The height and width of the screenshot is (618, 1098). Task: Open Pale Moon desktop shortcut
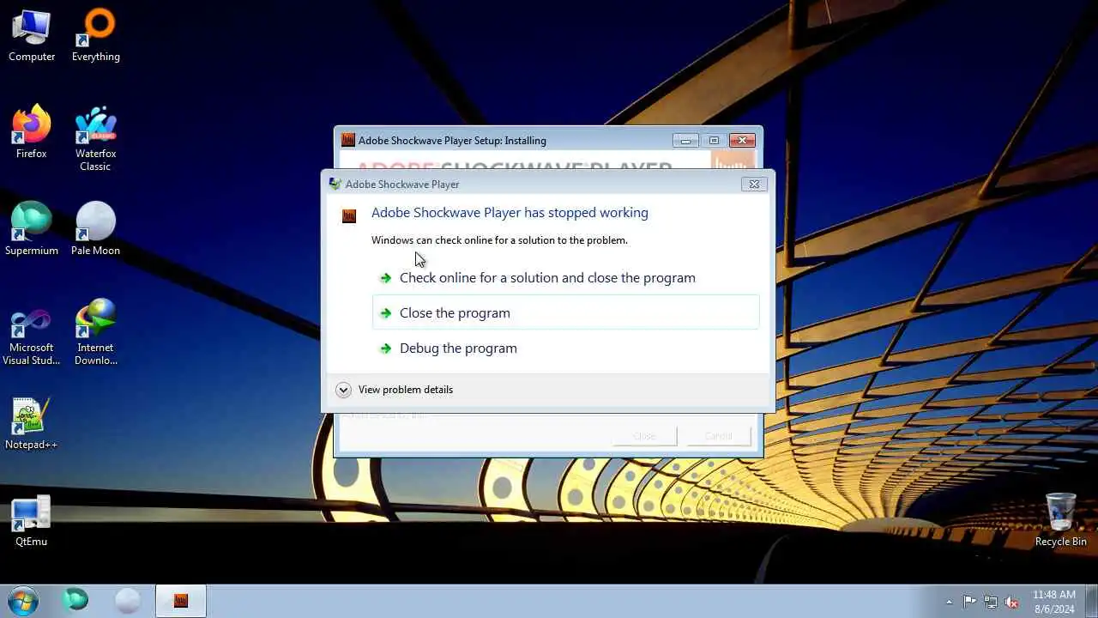coord(95,229)
